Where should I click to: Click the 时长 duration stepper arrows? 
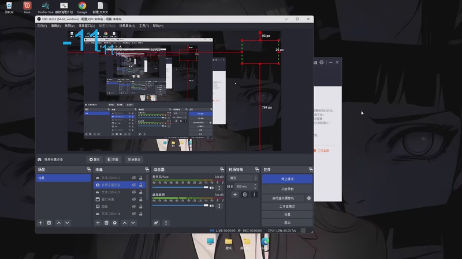pyautogui.click(x=255, y=186)
